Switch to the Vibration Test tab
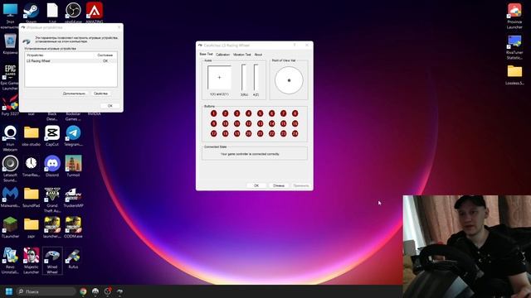Image resolution: width=531 pixels, height=298 pixels. (x=241, y=55)
